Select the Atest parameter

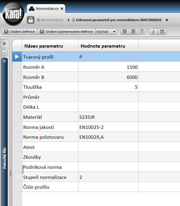pos(29,147)
